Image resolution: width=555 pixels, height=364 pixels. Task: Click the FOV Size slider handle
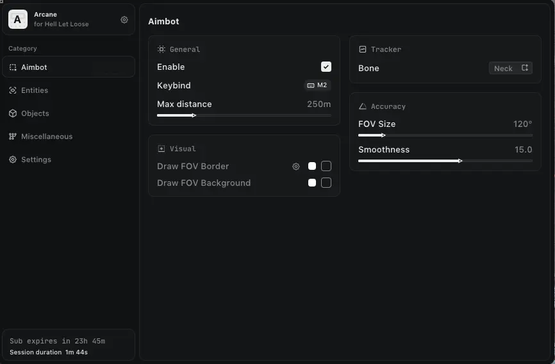(383, 135)
